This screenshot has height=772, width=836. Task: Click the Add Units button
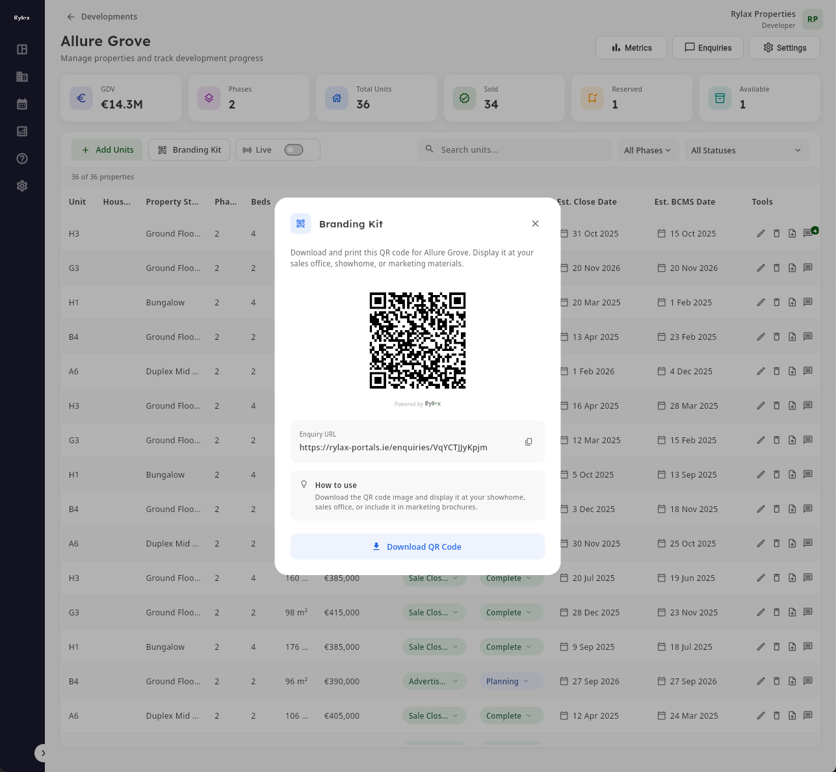point(107,150)
